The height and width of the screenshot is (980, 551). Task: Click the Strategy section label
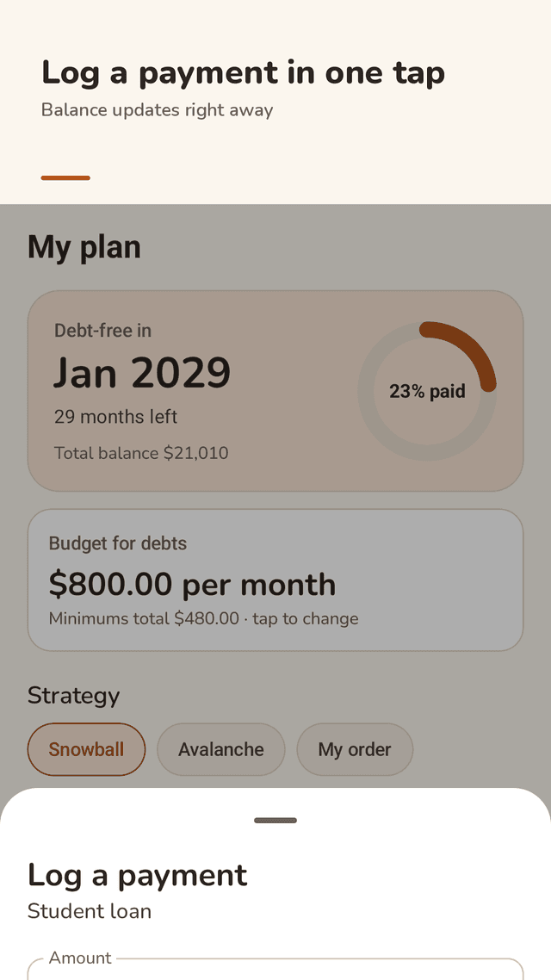74,696
